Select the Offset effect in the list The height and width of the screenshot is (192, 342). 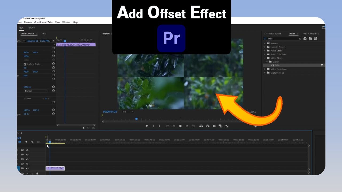[294, 65]
